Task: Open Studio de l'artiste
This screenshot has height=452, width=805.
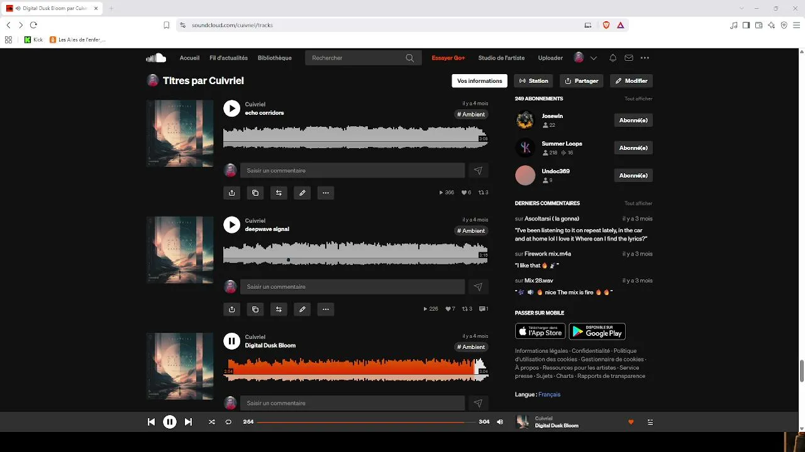Action: [501, 58]
